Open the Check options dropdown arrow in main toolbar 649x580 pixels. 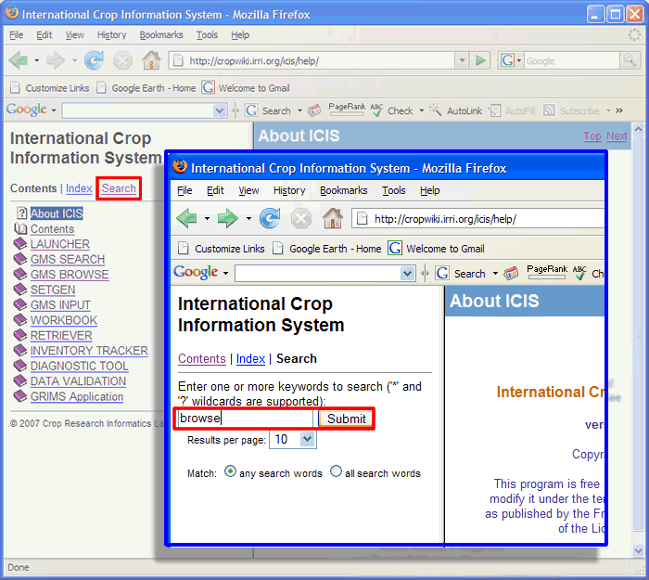tap(421, 110)
